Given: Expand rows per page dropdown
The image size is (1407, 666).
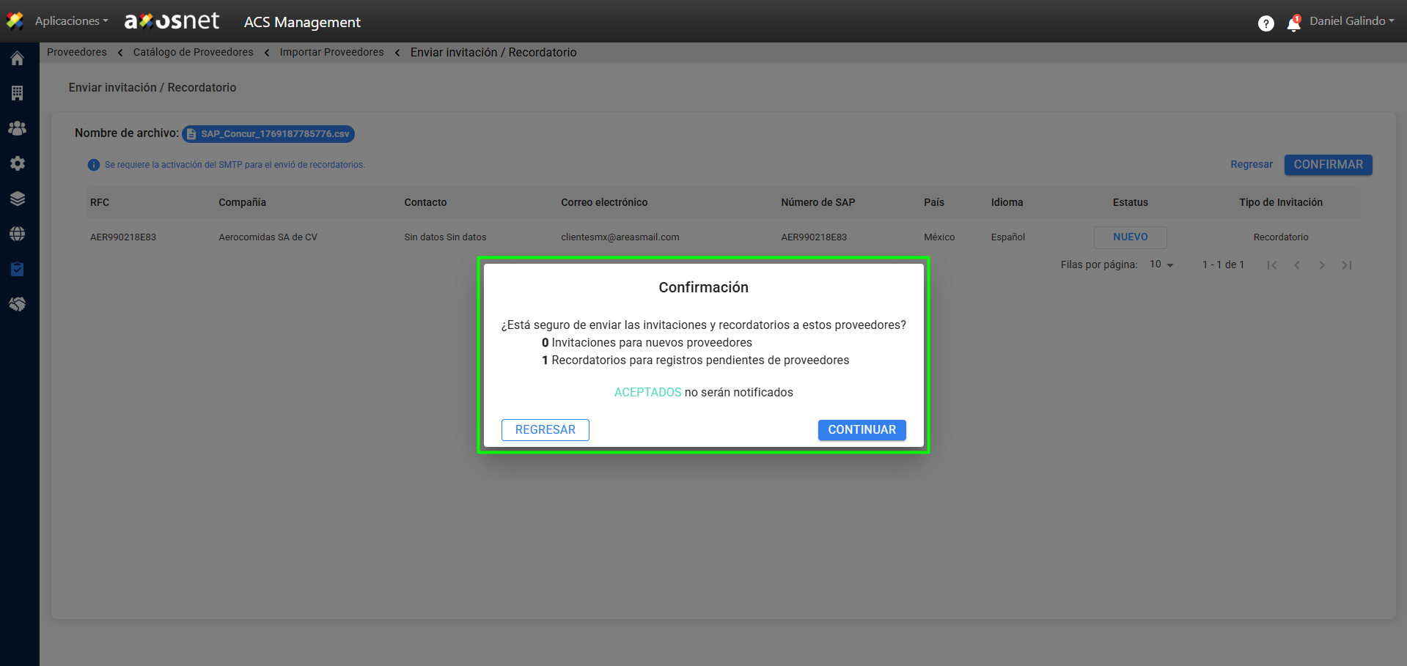Looking at the screenshot, I should 1161,264.
